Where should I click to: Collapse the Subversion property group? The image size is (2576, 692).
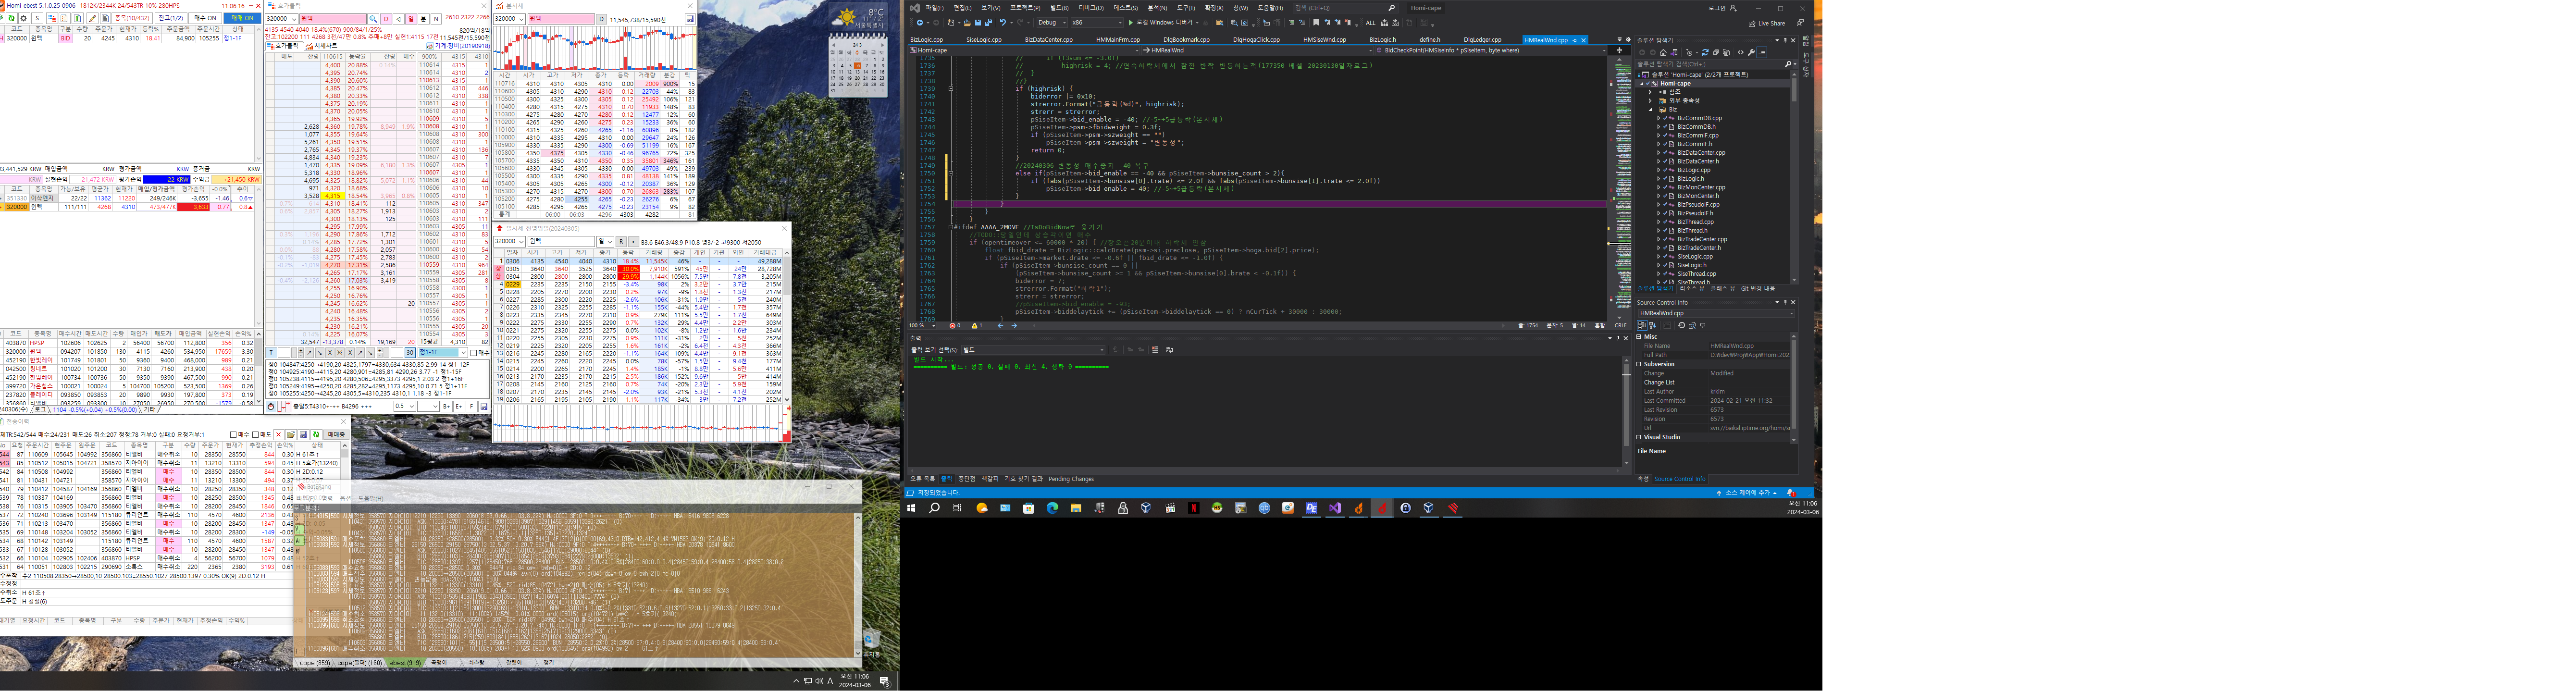(1639, 364)
